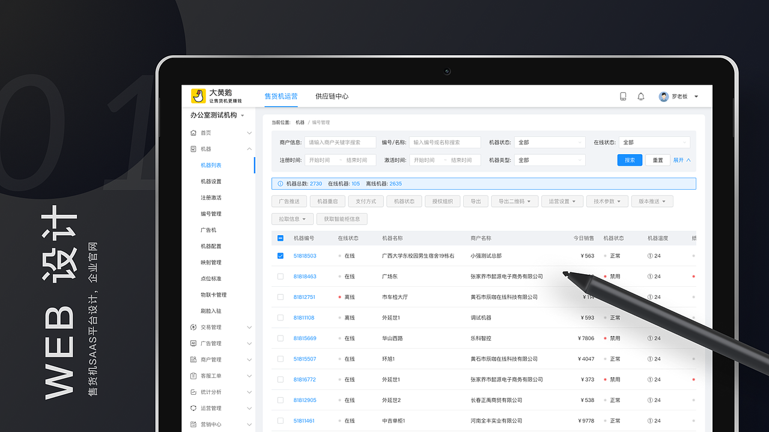Open the 在线状态 filter dropdown
Viewport: 769px width, 432px height.
pos(654,142)
